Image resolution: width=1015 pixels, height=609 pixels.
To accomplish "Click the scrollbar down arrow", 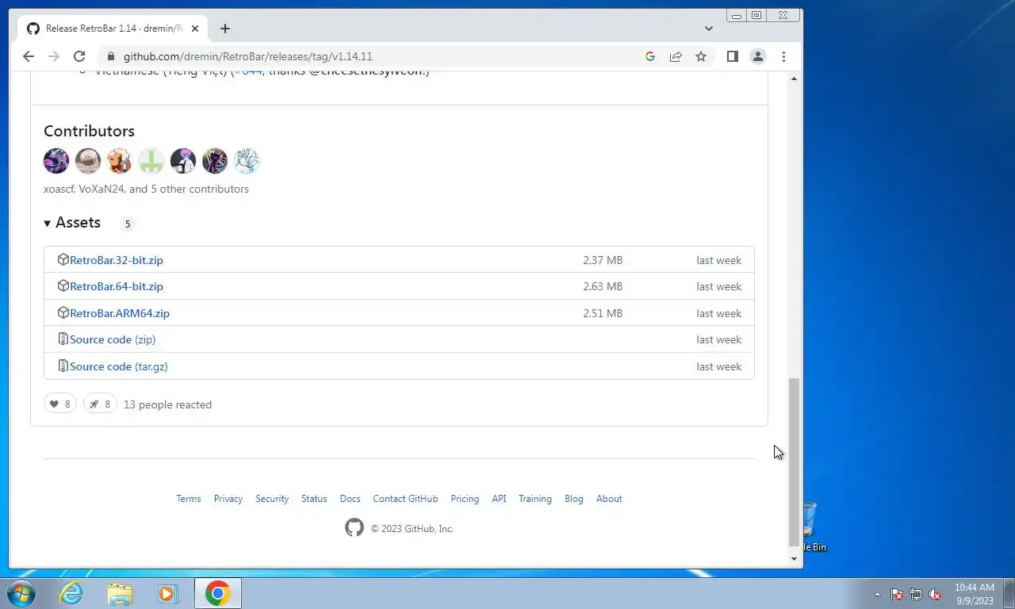I will coord(795,559).
